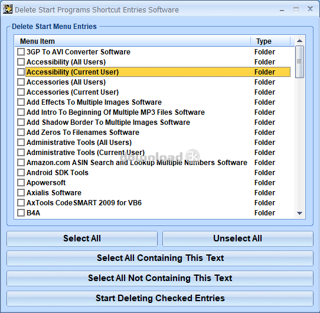
Task: Click the scrollbar up arrow
Action: pos(299,41)
